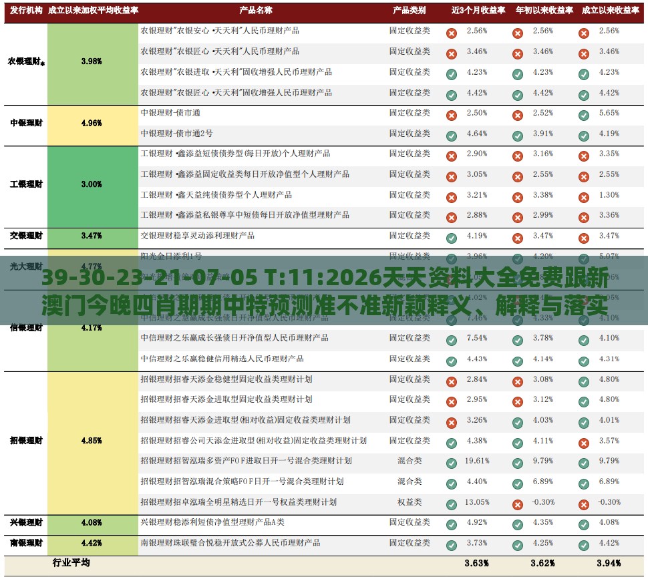Click green check beside 7.54% for 乐赢成长强债
The image size is (648, 581).
click(452, 341)
